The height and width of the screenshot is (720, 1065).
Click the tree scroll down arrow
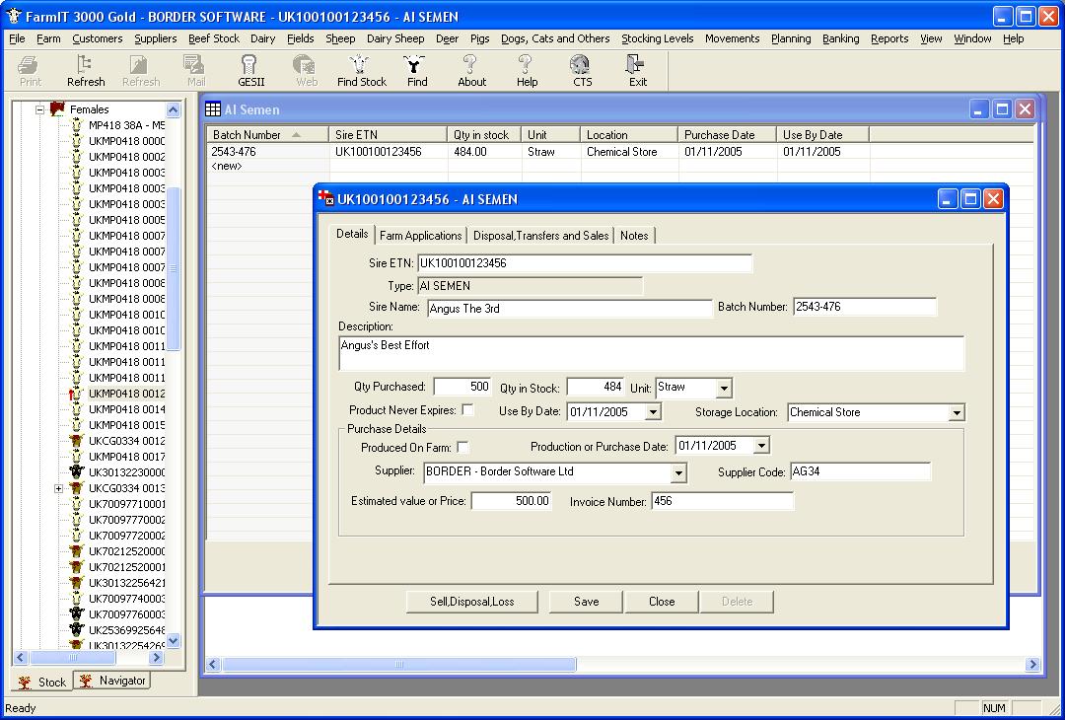(x=174, y=640)
